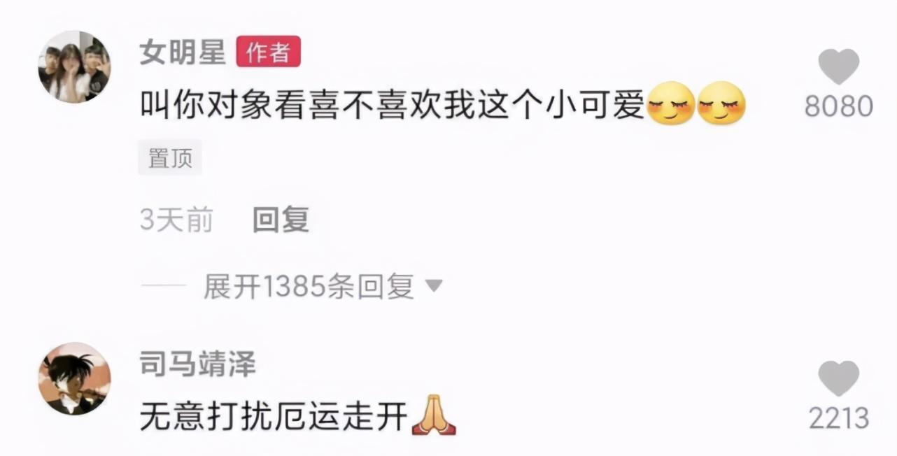Screen dimensions: 897x456
Task: Tap the second blushing smirk emoji
Action: [722, 104]
